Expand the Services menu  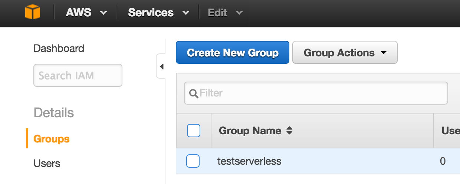pyautogui.click(x=158, y=13)
